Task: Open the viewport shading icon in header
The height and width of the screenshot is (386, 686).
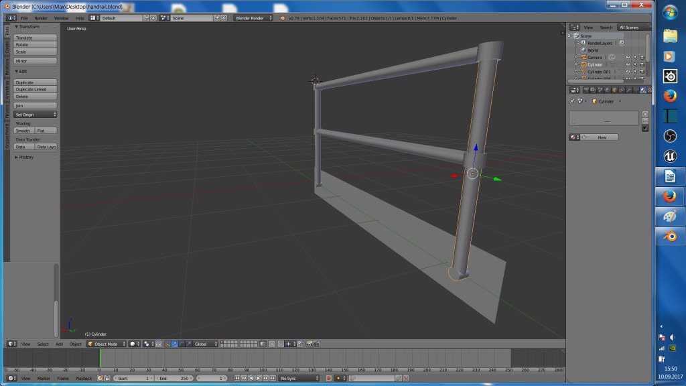Action: click(x=133, y=344)
